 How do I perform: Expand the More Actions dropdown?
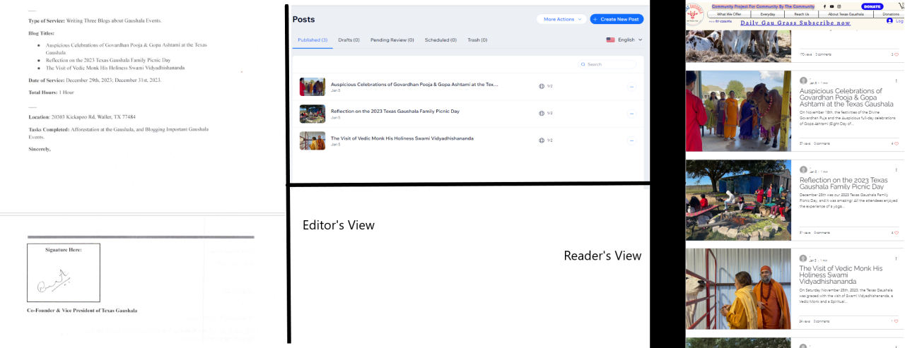point(561,19)
